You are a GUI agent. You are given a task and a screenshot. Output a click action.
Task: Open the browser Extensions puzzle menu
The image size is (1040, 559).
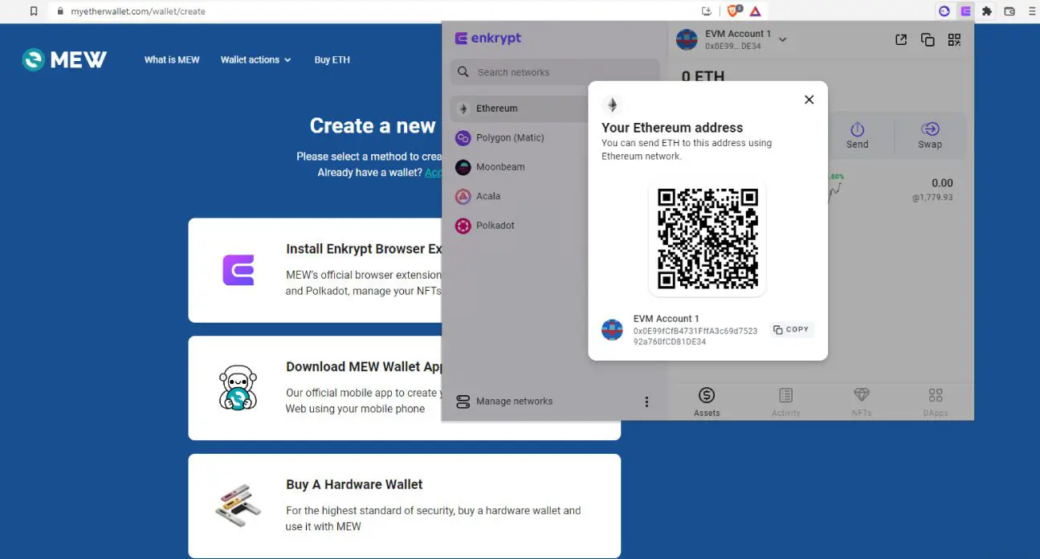[987, 11]
